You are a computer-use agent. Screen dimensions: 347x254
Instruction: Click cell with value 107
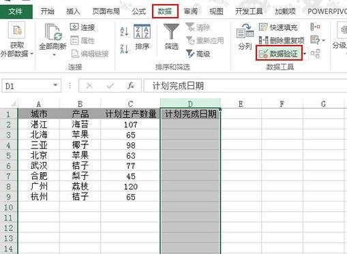pos(130,125)
